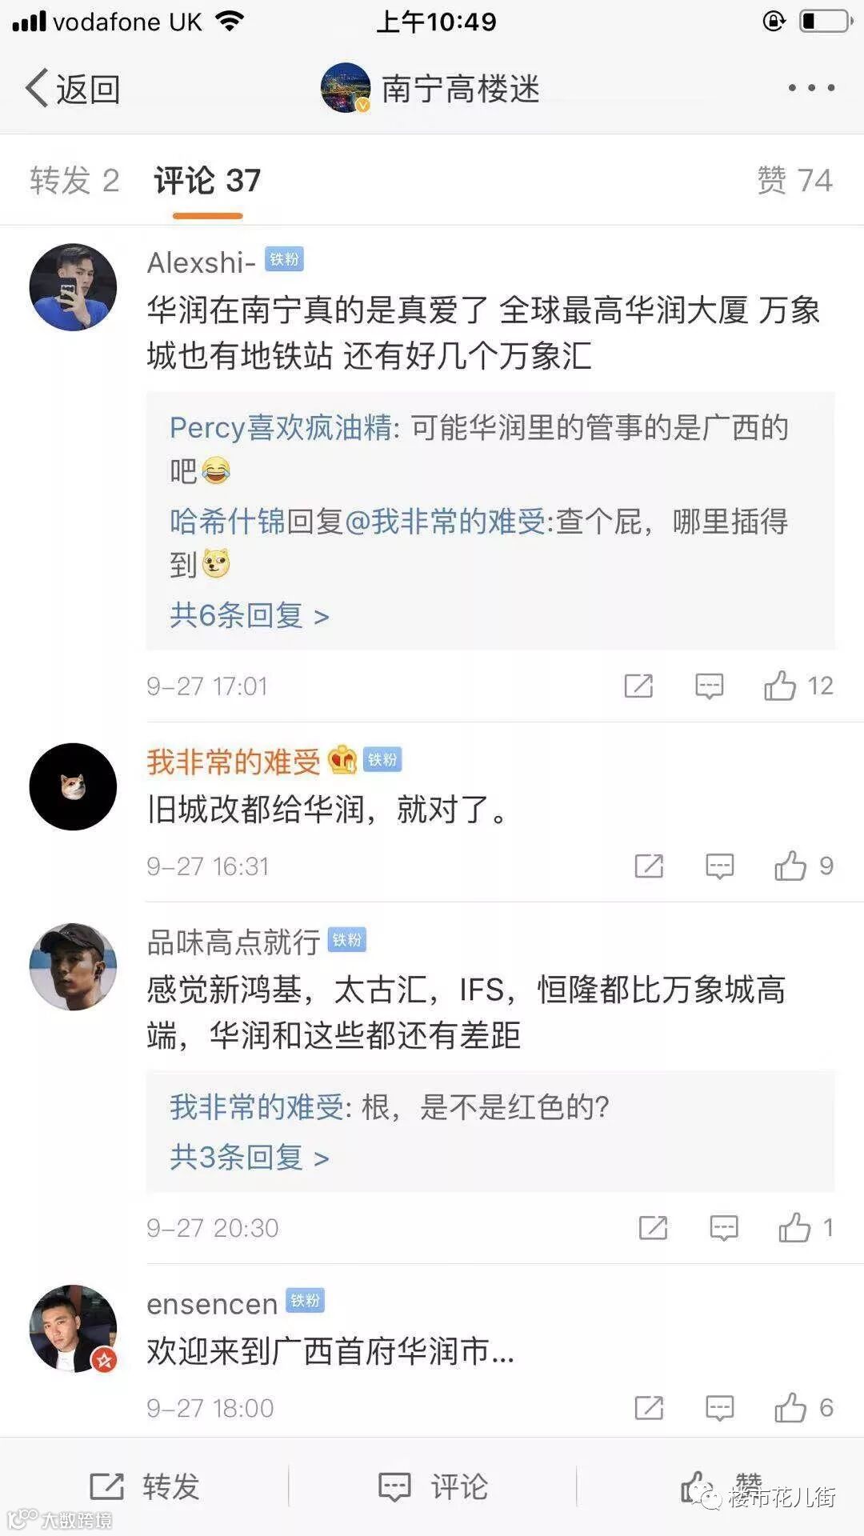Repost 品味高点就行's comment via share icon
The width and height of the screenshot is (864, 1536).
(653, 1227)
